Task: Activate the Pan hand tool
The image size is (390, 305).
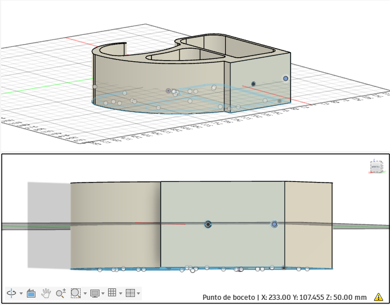Action: (x=46, y=293)
